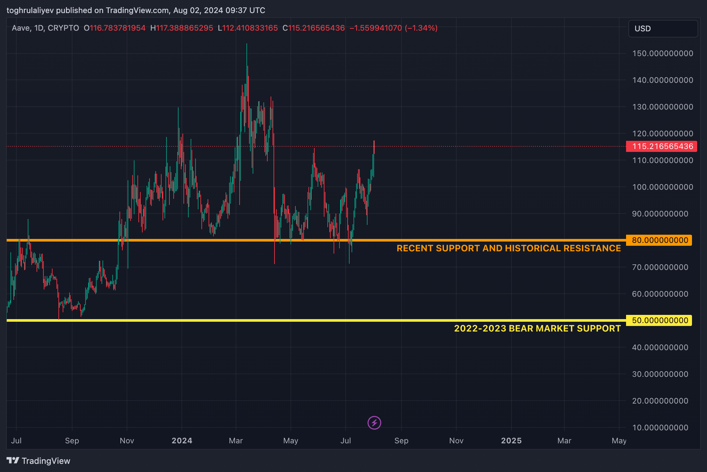Click the TradingView logo at bottom left
This screenshot has height=472, width=707.
point(39,461)
